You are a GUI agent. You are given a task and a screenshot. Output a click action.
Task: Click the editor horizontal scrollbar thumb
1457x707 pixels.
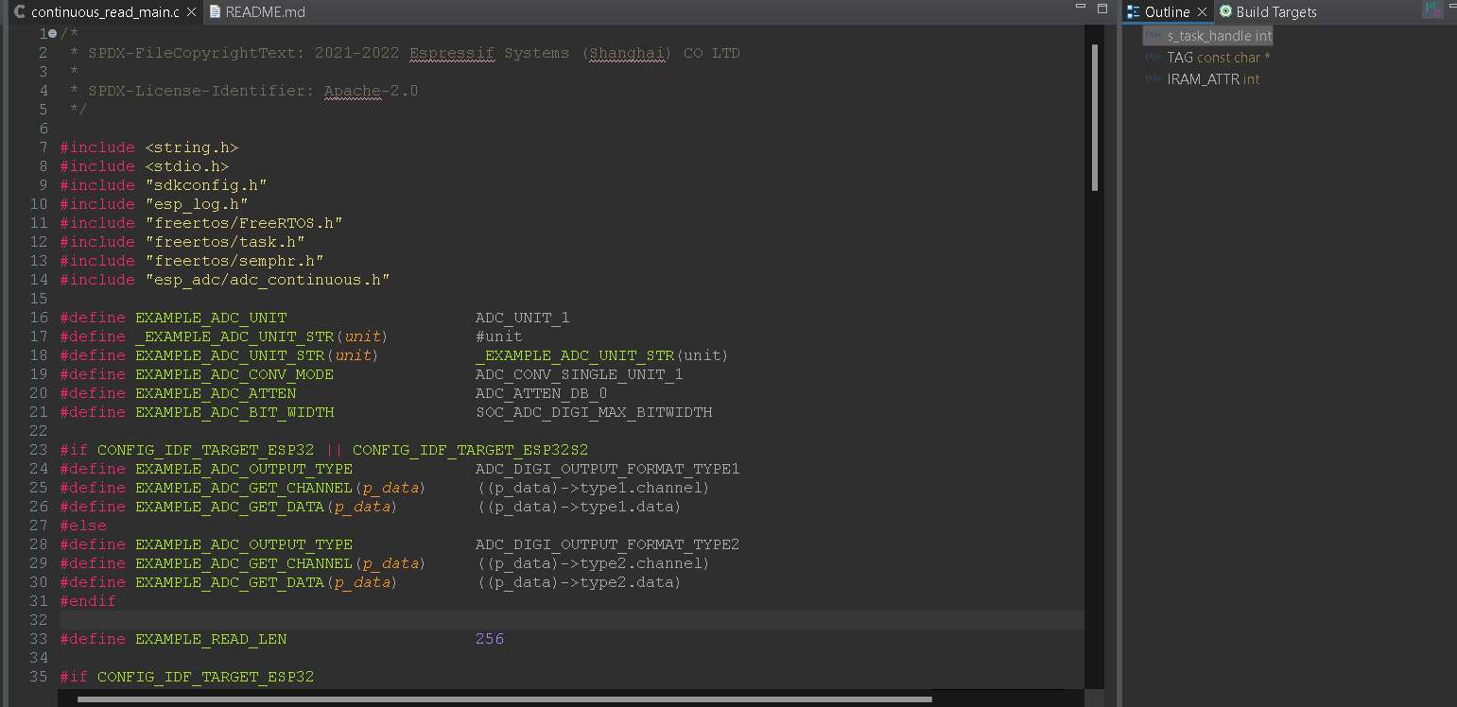tap(505, 699)
